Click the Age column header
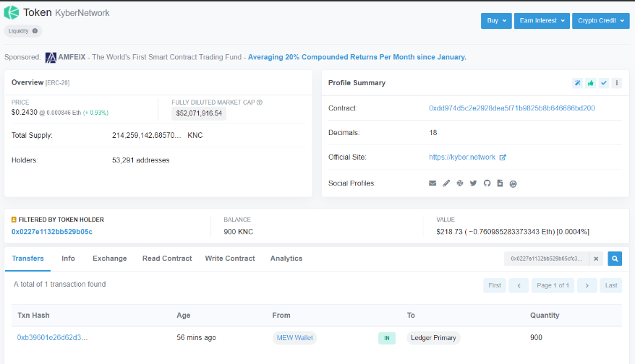635x364 pixels. [183, 315]
